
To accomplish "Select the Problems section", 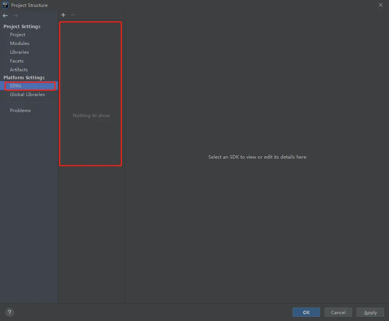I will pyautogui.click(x=21, y=110).
